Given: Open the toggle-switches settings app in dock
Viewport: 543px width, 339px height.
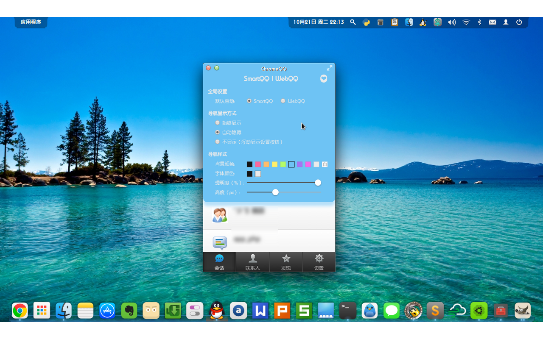Looking at the screenshot, I should [x=195, y=311].
